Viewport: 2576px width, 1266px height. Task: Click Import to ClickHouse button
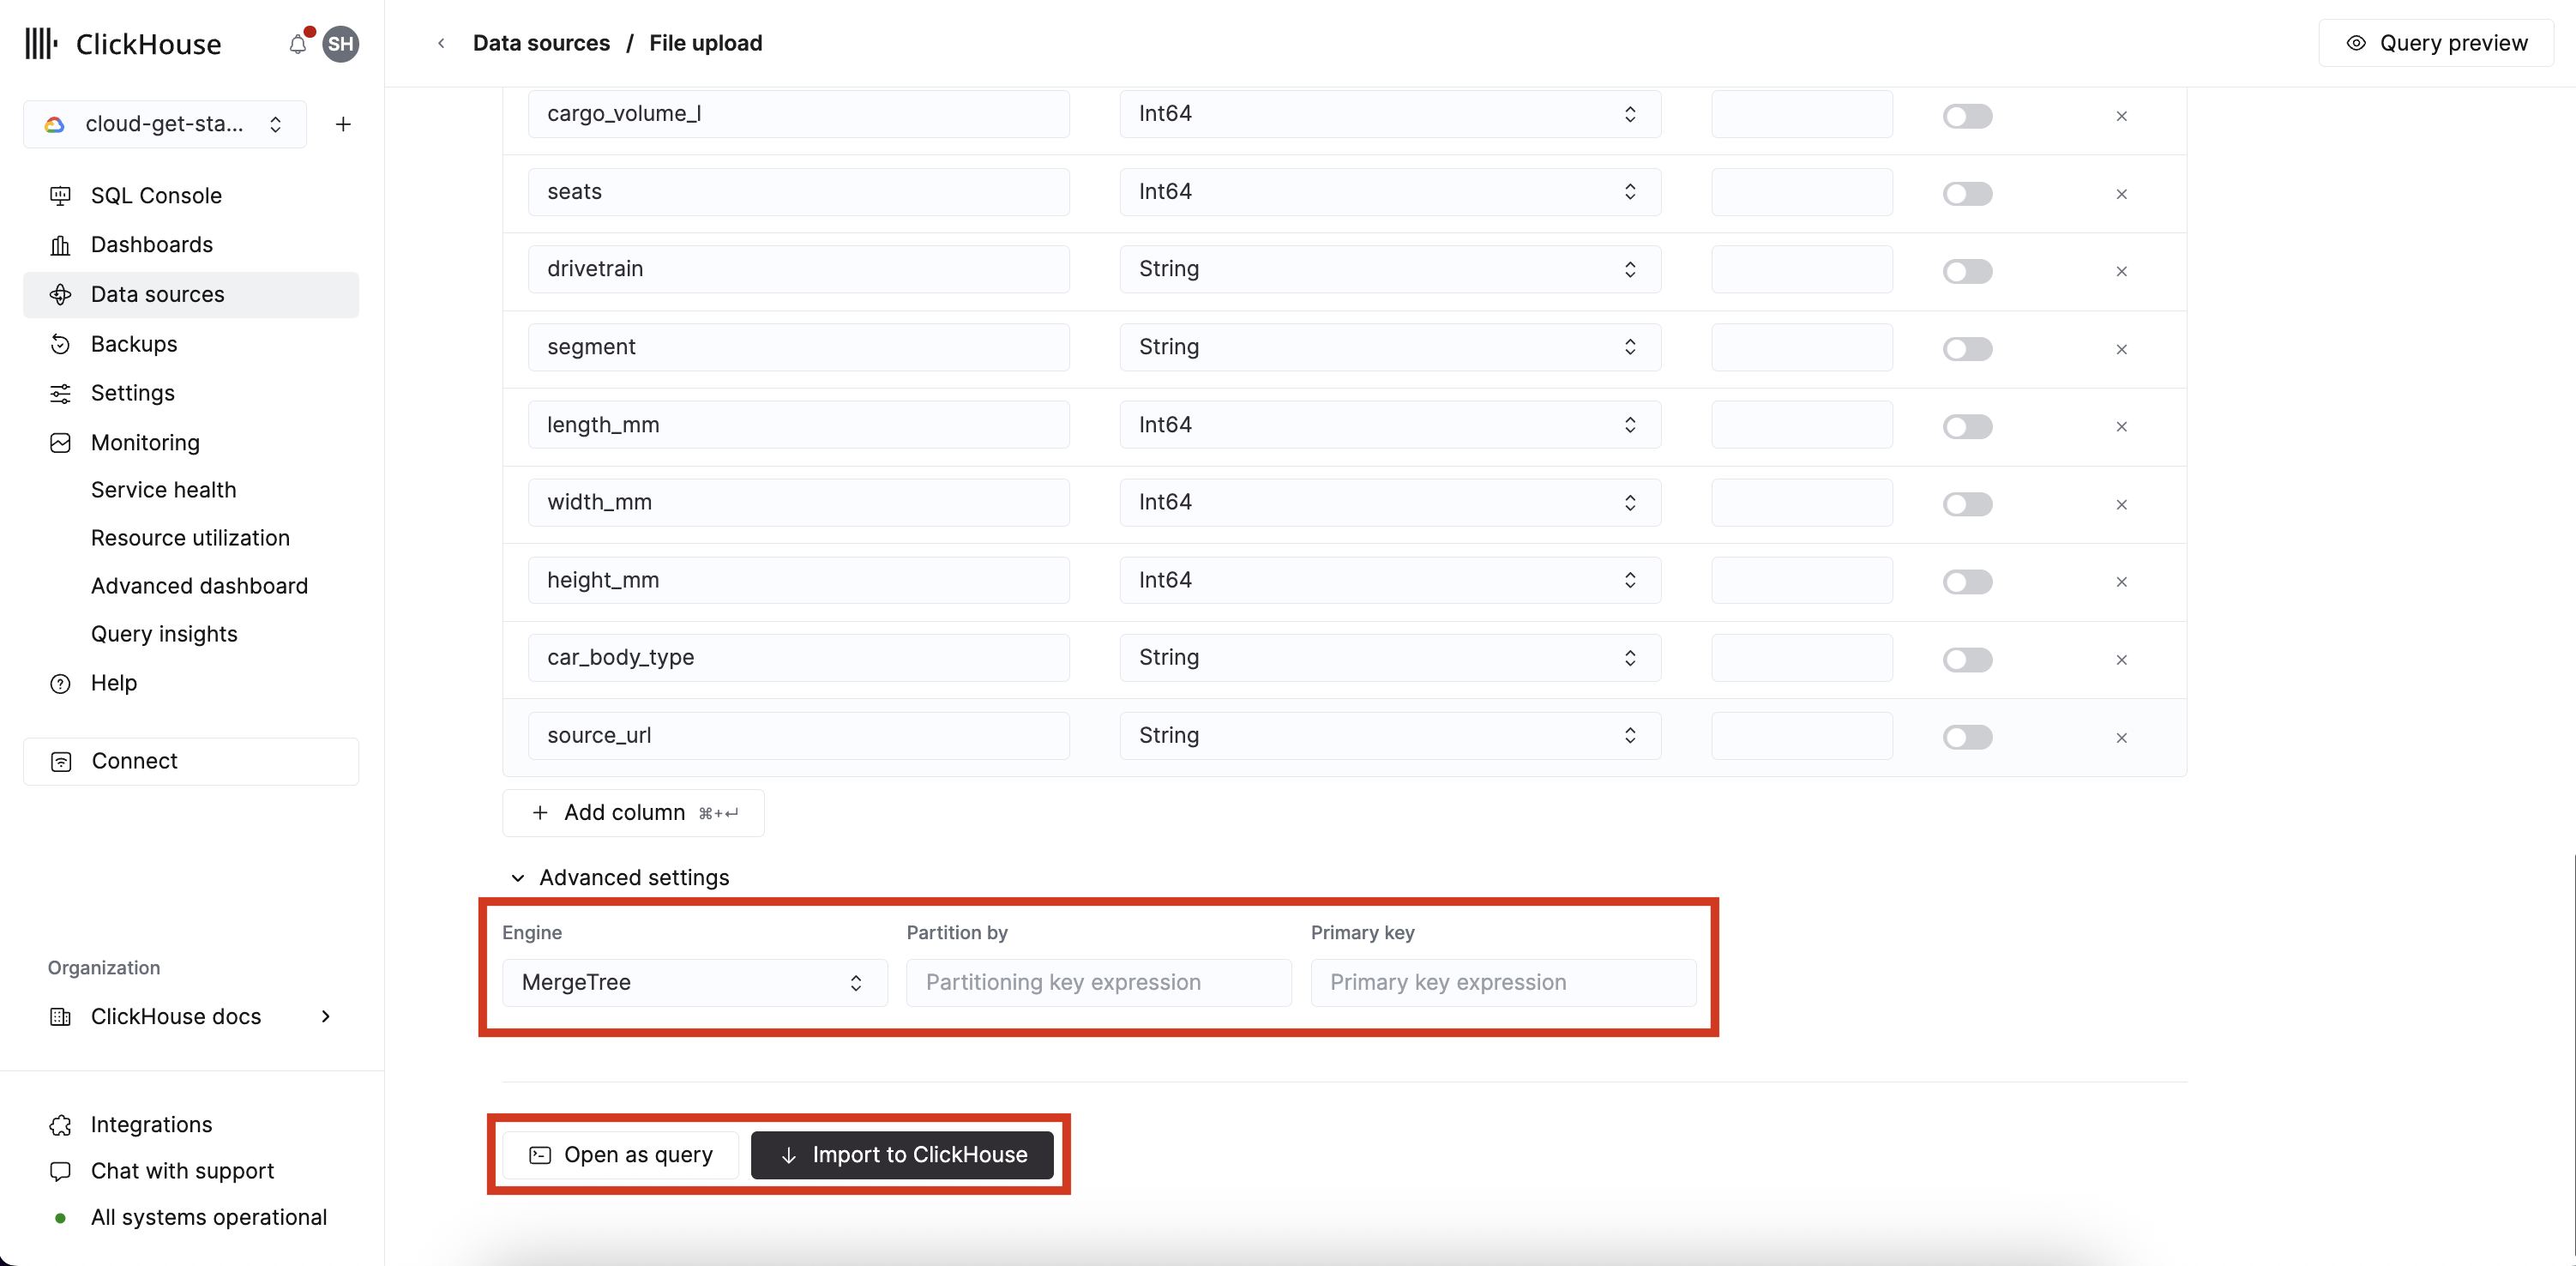coord(902,1155)
